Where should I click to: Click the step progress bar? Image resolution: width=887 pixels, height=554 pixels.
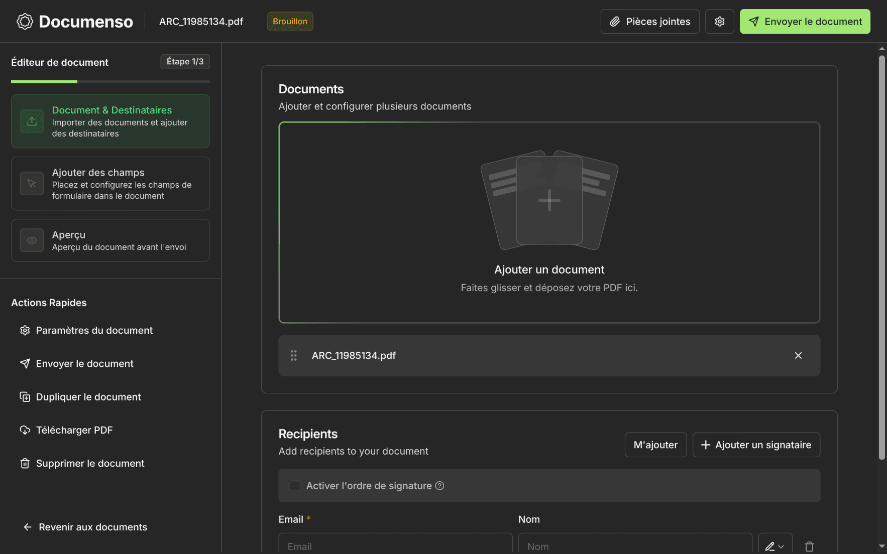pyautogui.click(x=110, y=81)
